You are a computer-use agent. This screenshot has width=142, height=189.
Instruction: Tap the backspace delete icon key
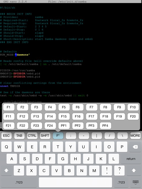135,147
